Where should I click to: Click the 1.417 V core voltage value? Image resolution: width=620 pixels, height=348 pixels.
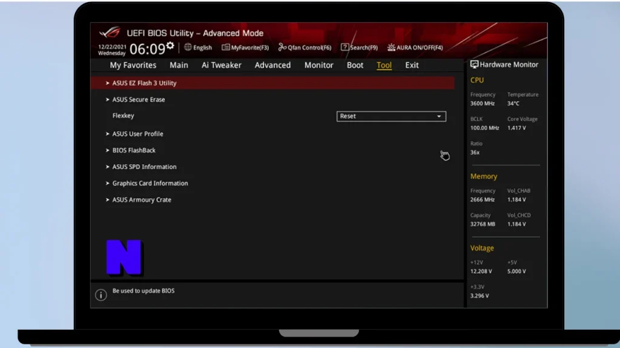pyautogui.click(x=516, y=128)
